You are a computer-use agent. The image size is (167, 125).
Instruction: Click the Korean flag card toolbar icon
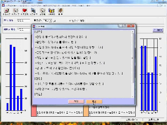(x=7, y=11)
